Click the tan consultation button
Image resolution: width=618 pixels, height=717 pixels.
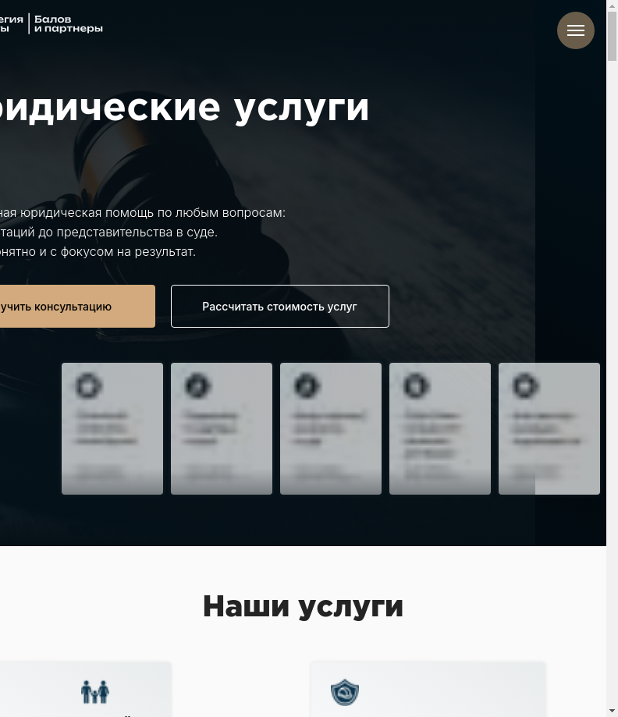tap(76, 307)
